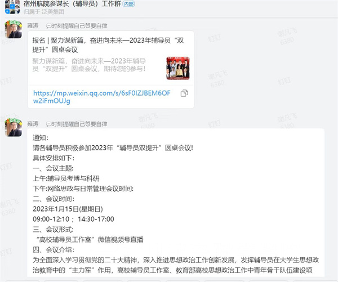Click the 2023年1月15日 date line
338x282 pixels.
[x=68, y=209]
